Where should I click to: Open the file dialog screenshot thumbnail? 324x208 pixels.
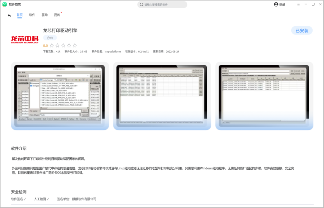pos(60,96)
